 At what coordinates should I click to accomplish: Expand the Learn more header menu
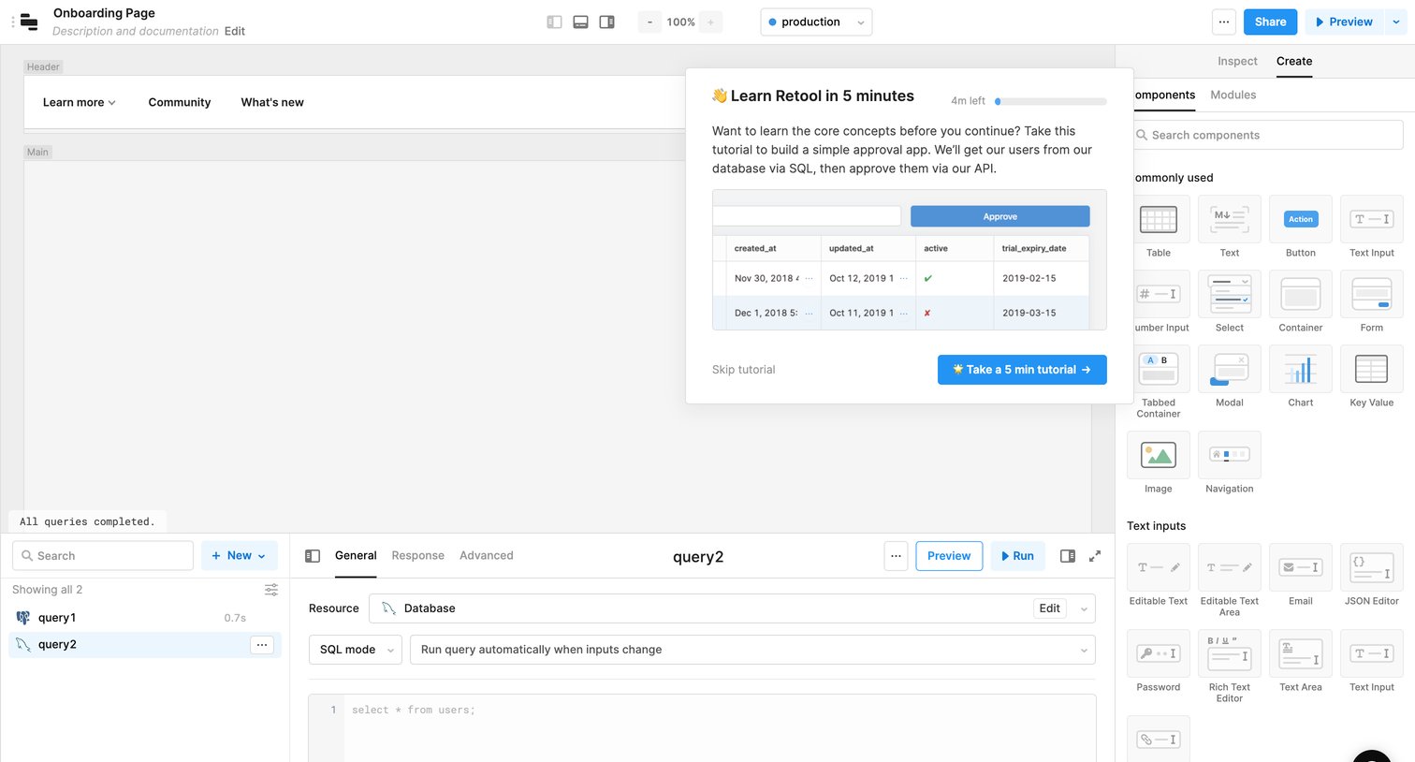(x=80, y=102)
